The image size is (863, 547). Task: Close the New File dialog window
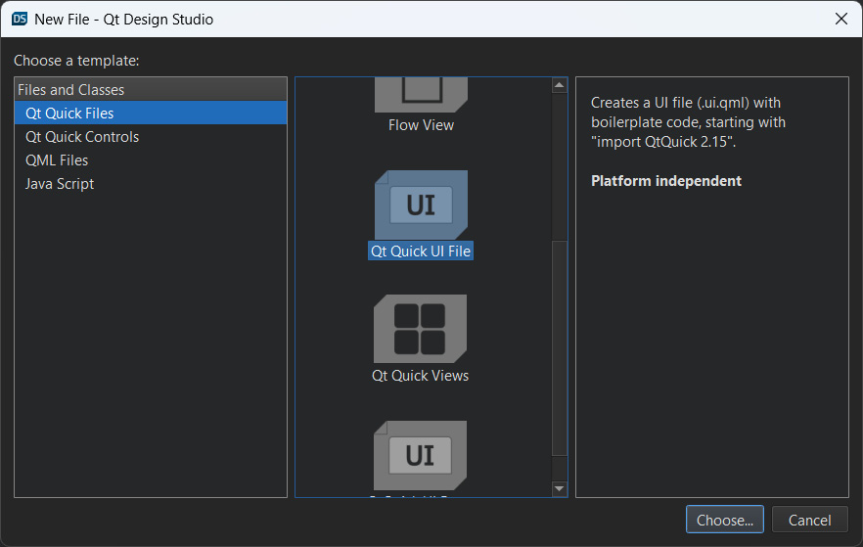841,19
